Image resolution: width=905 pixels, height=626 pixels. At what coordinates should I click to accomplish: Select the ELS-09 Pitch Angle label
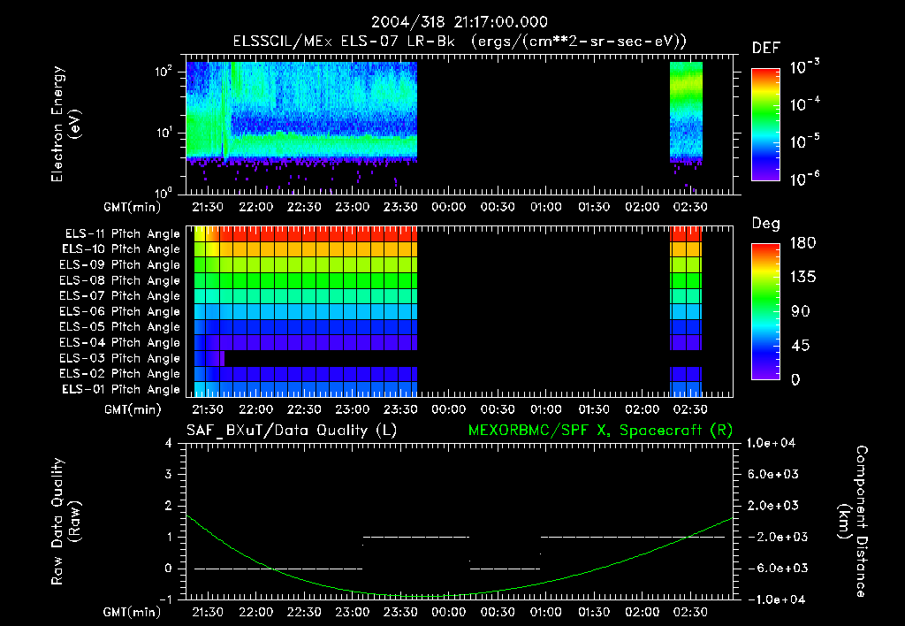click(x=120, y=265)
